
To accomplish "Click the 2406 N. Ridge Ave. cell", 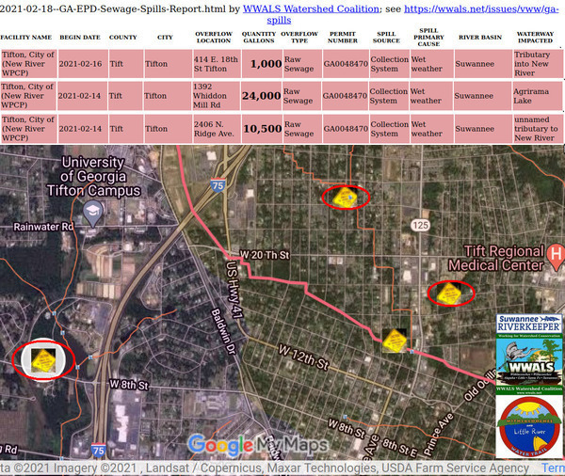I will (x=217, y=129).
